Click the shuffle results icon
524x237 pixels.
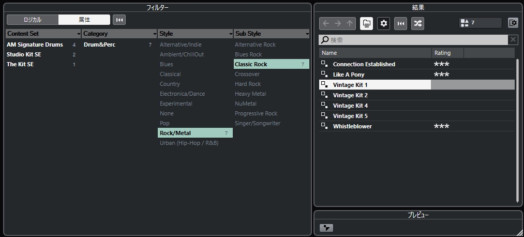point(417,23)
